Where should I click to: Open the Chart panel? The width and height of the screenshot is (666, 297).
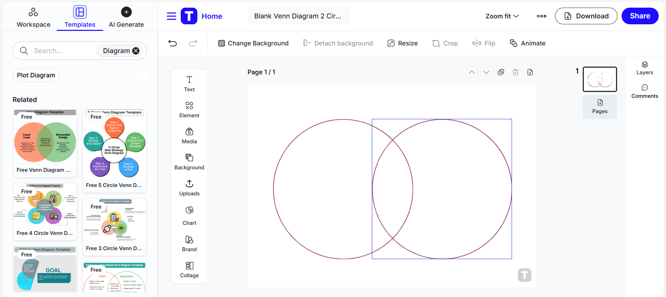tap(189, 215)
